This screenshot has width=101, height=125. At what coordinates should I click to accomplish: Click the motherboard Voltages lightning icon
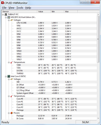[12, 20]
